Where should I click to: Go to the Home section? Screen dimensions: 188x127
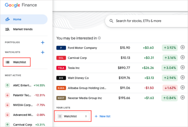[24, 19]
